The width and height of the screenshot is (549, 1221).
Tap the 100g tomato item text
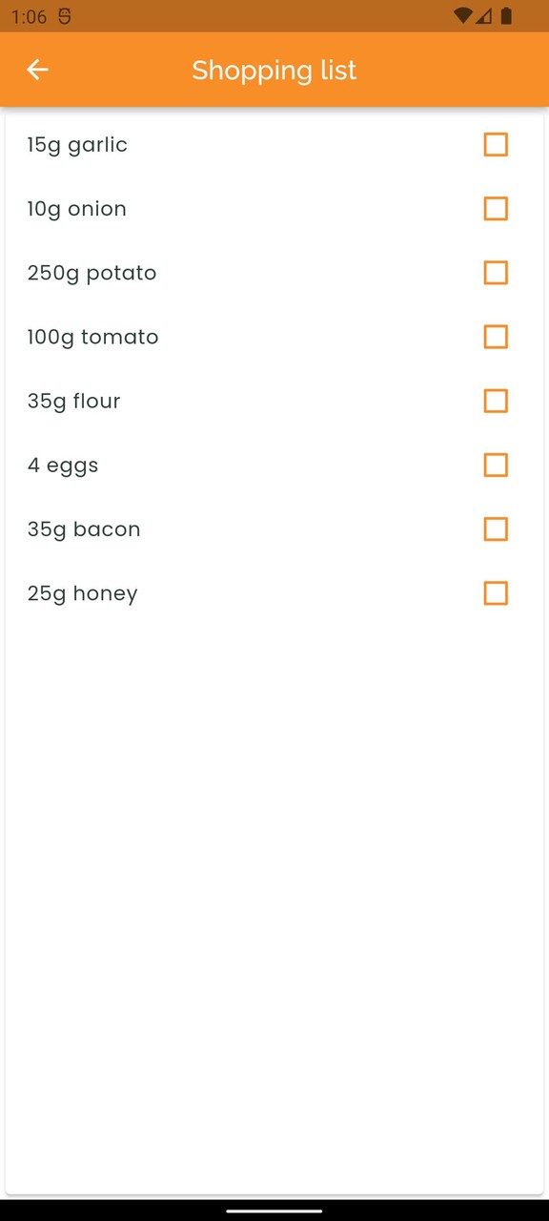92,337
